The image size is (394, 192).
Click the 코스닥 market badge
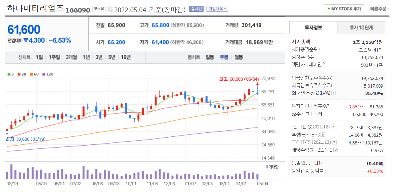[x=99, y=9]
